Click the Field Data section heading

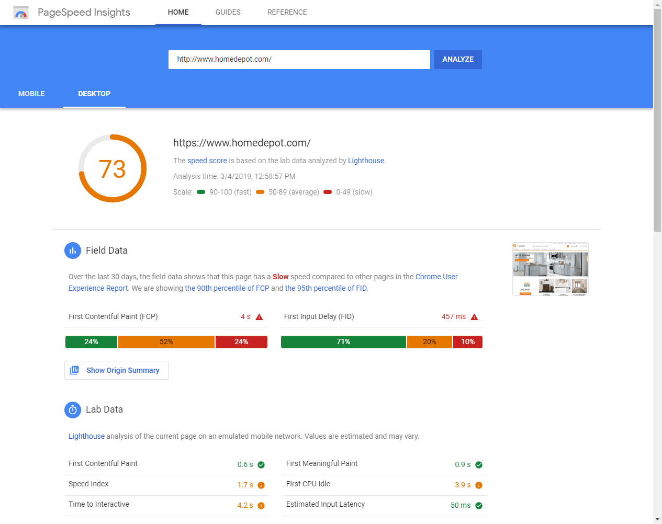(107, 250)
